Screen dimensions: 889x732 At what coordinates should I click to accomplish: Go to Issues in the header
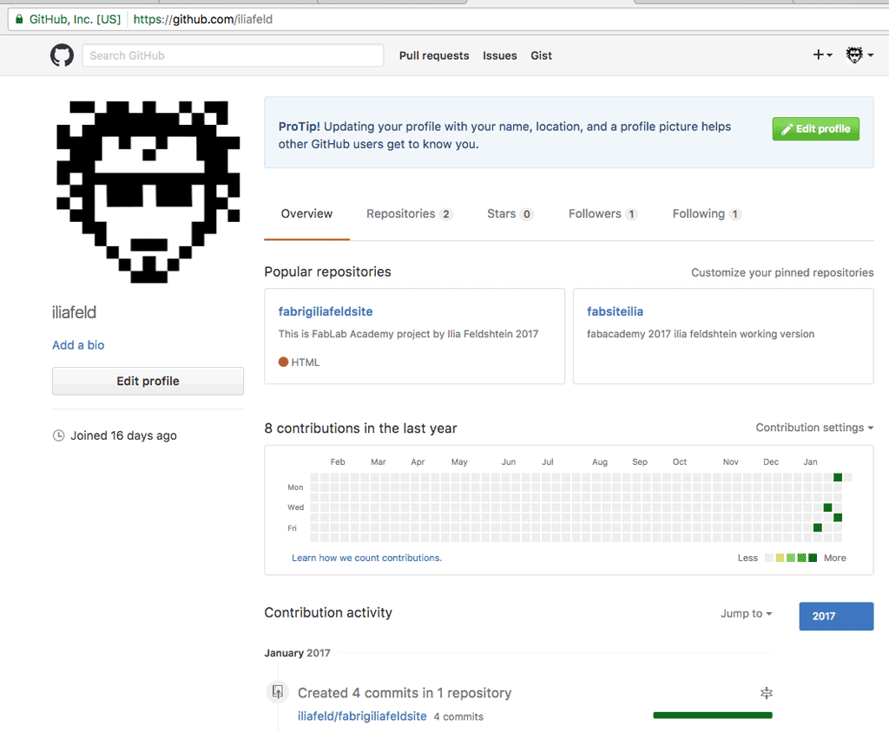[499, 56]
